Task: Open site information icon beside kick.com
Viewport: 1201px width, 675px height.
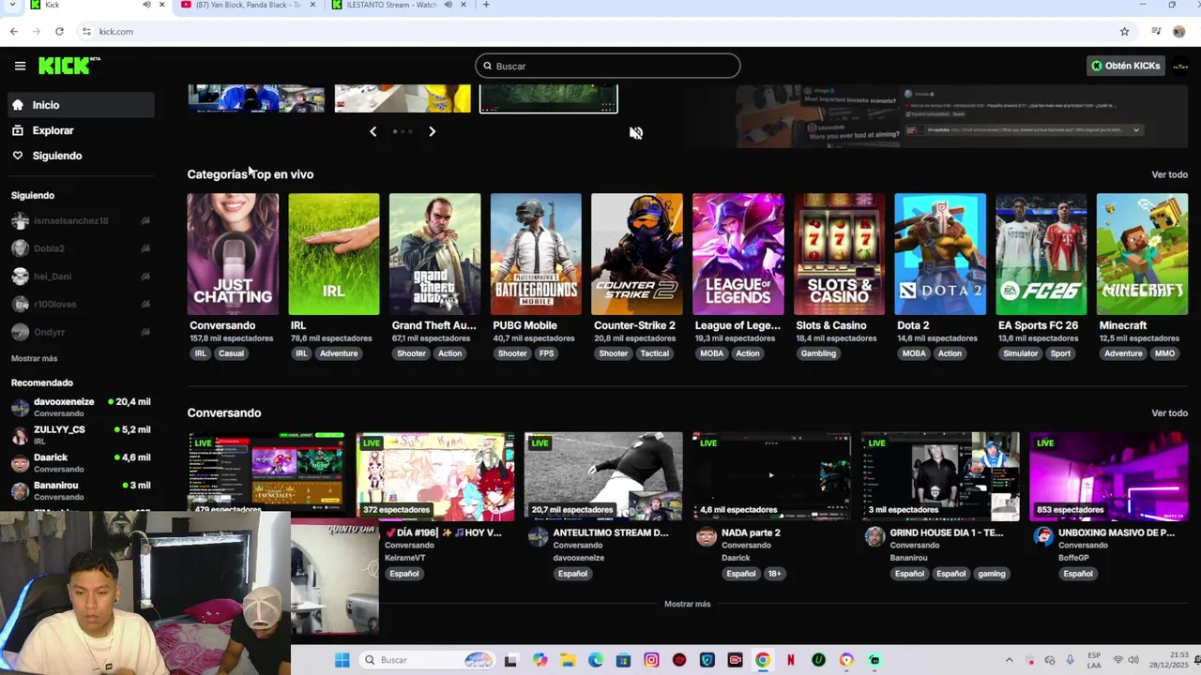Action: [86, 31]
